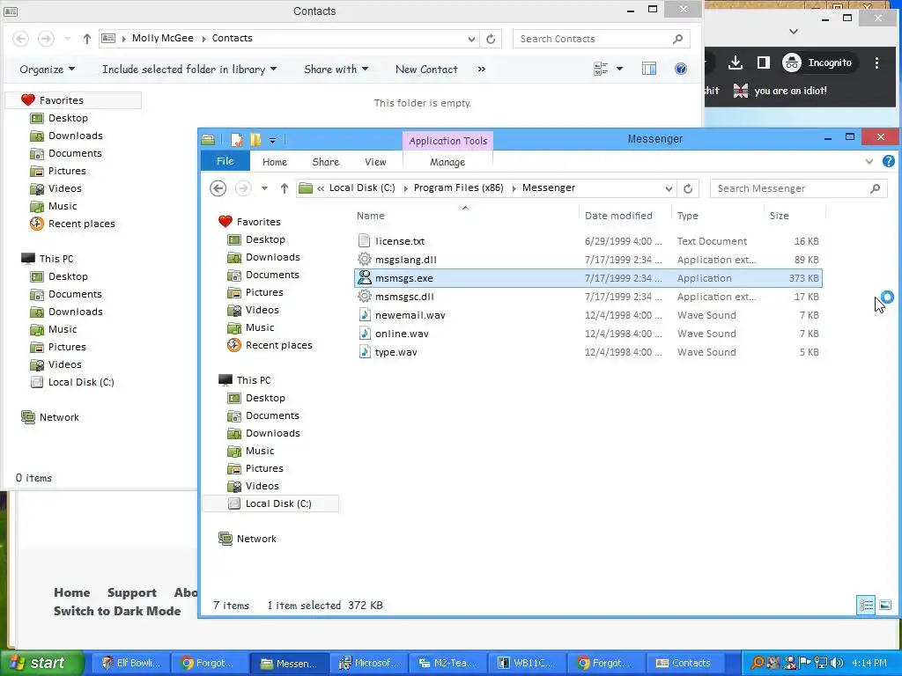Click Properties icon in Messenger quick access toolbar
The height and width of the screenshot is (676, 902).
click(236, 140)
